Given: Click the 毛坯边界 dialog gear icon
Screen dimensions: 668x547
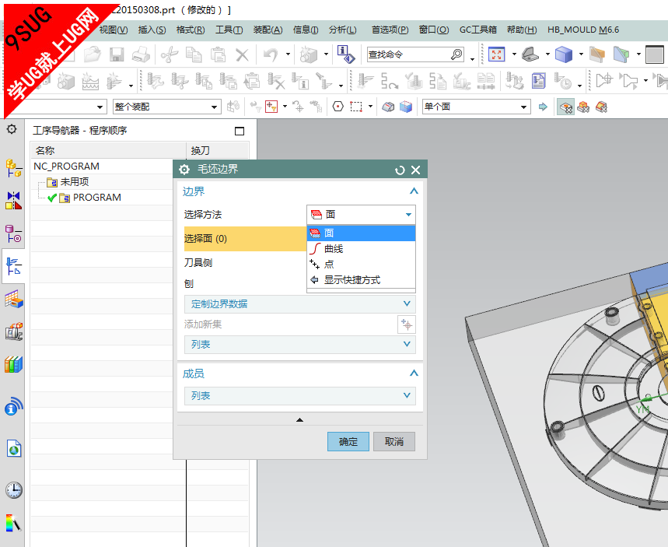Looking at the screenshot, I should pos(184,170).
